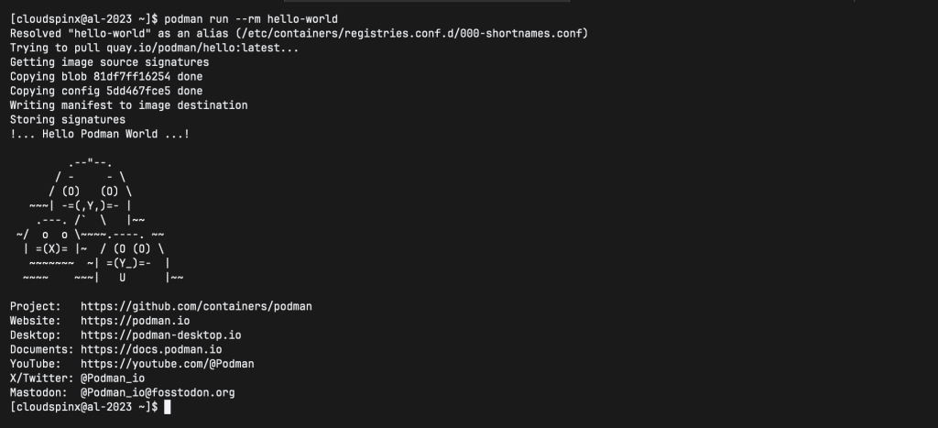The width and height of the screenshot is (938, 428).
Task: Open the youtube.com/@Podman link
Action: [168, 364]
